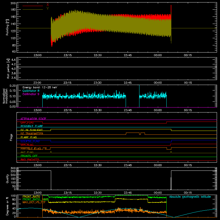The image size is (220, 220).
Task: Select the red 'X' legend label
Action: 48,5
